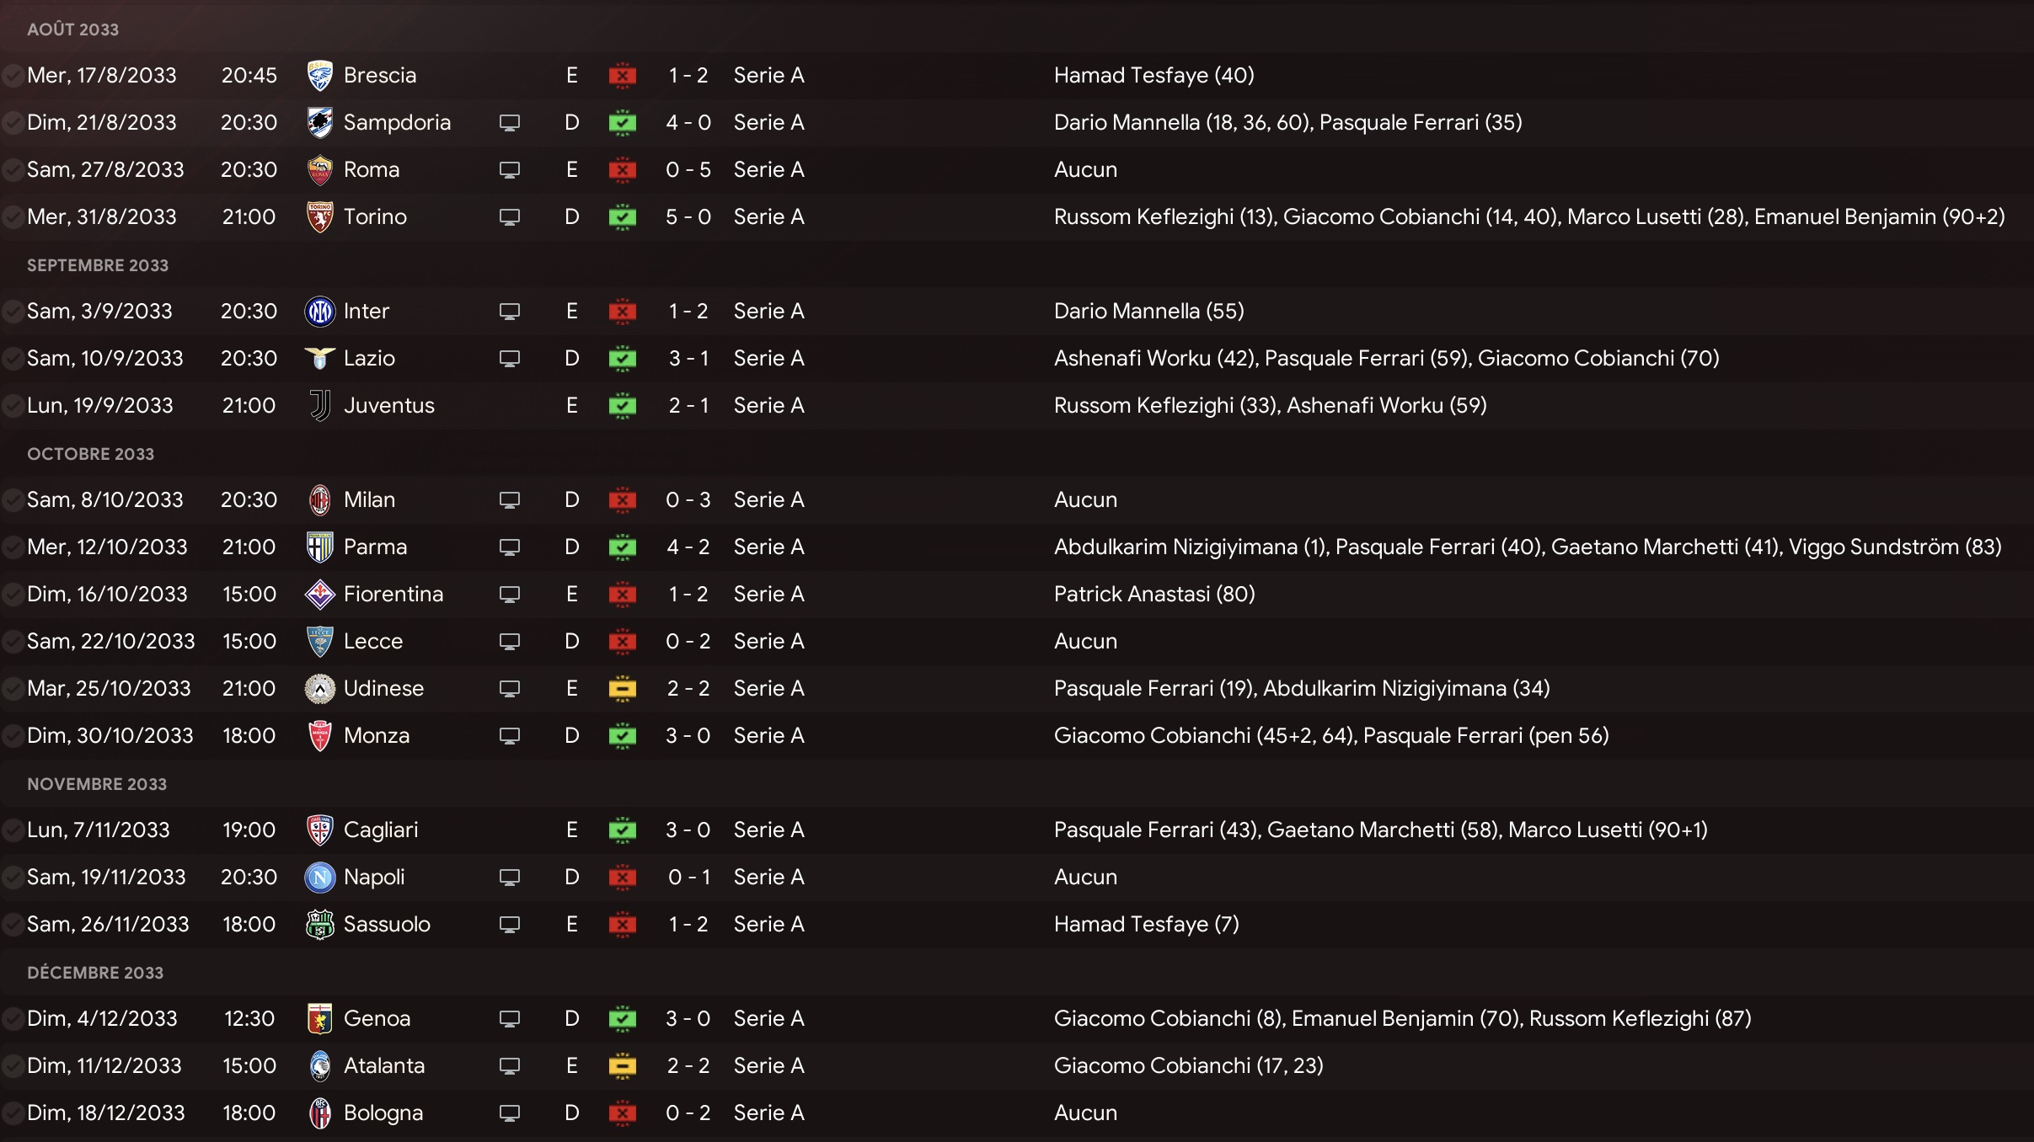The image size is (2034, 1142).
Task: Select the DÉCEMBRE 2033 month header
Action: click(x=95, y=973)
